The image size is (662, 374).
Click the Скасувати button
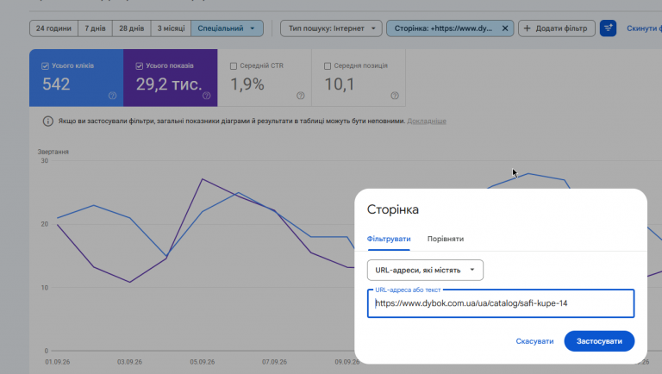pyautogui.click(x=534, y=341)
